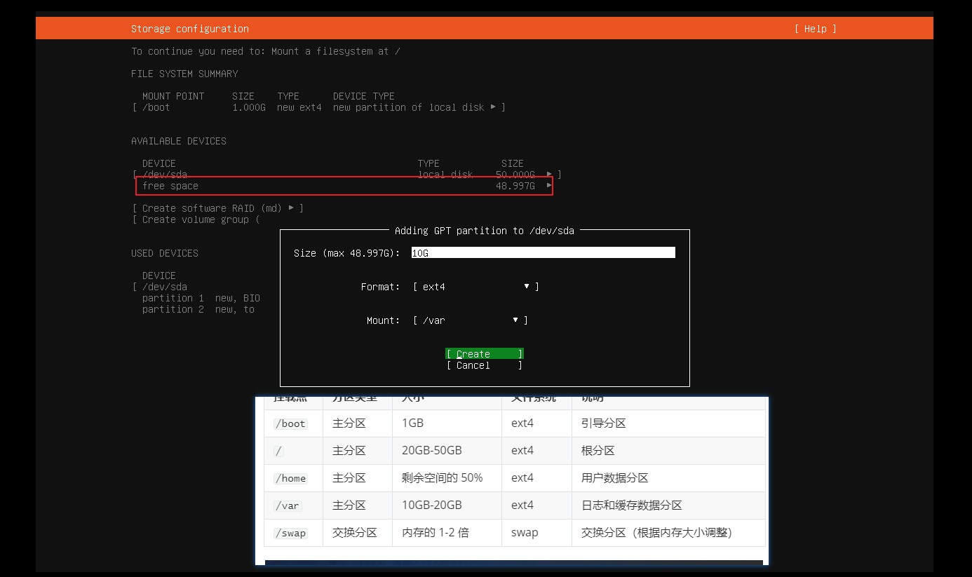Click the Storage configuration title
Viewport: 972px width, 577px height.
(190, 29)
